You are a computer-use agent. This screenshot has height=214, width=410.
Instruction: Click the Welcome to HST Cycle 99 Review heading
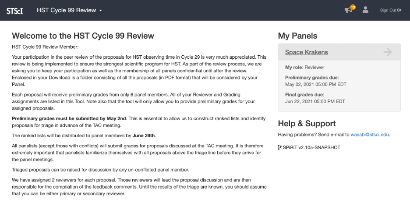(x=83, y=36)
